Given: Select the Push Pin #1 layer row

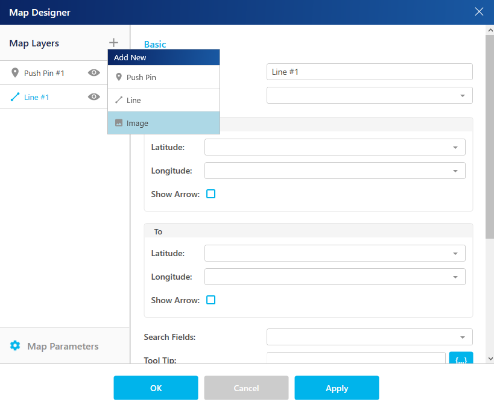Looking at the screenshot, I should (x=54, y=73).
